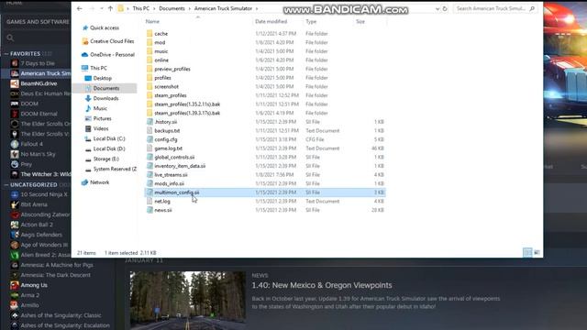
Task: Click the config.cfg file icon
Action: click(x=150, y=139)
